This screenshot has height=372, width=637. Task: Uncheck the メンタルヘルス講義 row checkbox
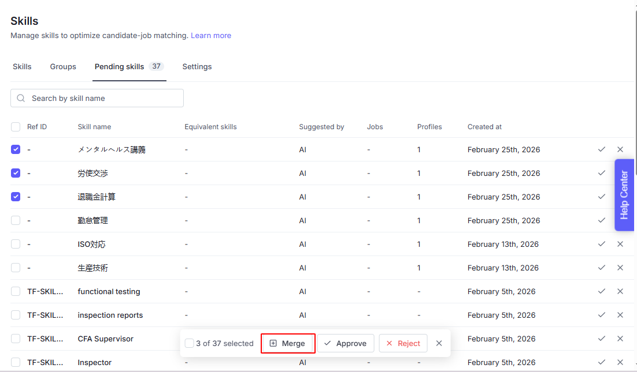click(x=16, y=149)
